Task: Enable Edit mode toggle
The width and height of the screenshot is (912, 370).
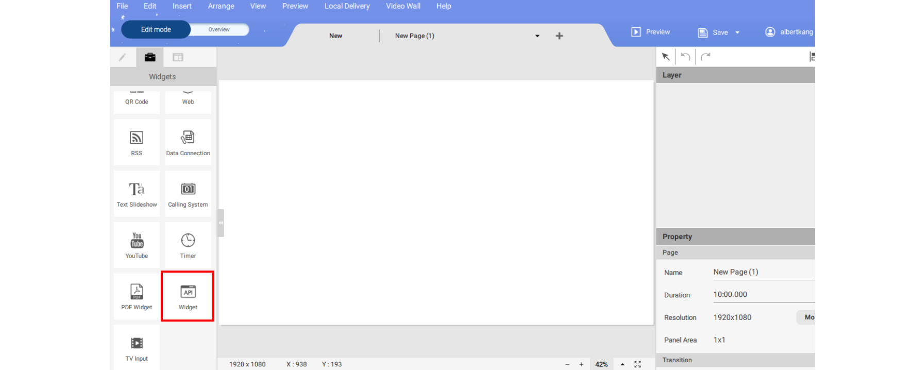Action: tap(156, 29)
